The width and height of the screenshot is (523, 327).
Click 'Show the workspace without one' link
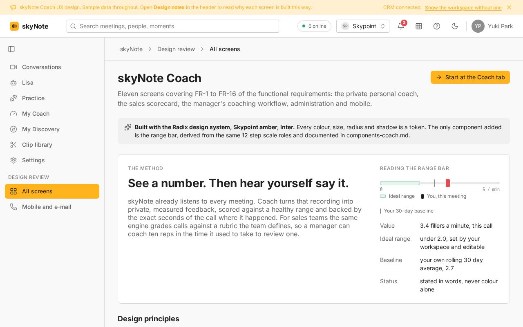point(463,8)
